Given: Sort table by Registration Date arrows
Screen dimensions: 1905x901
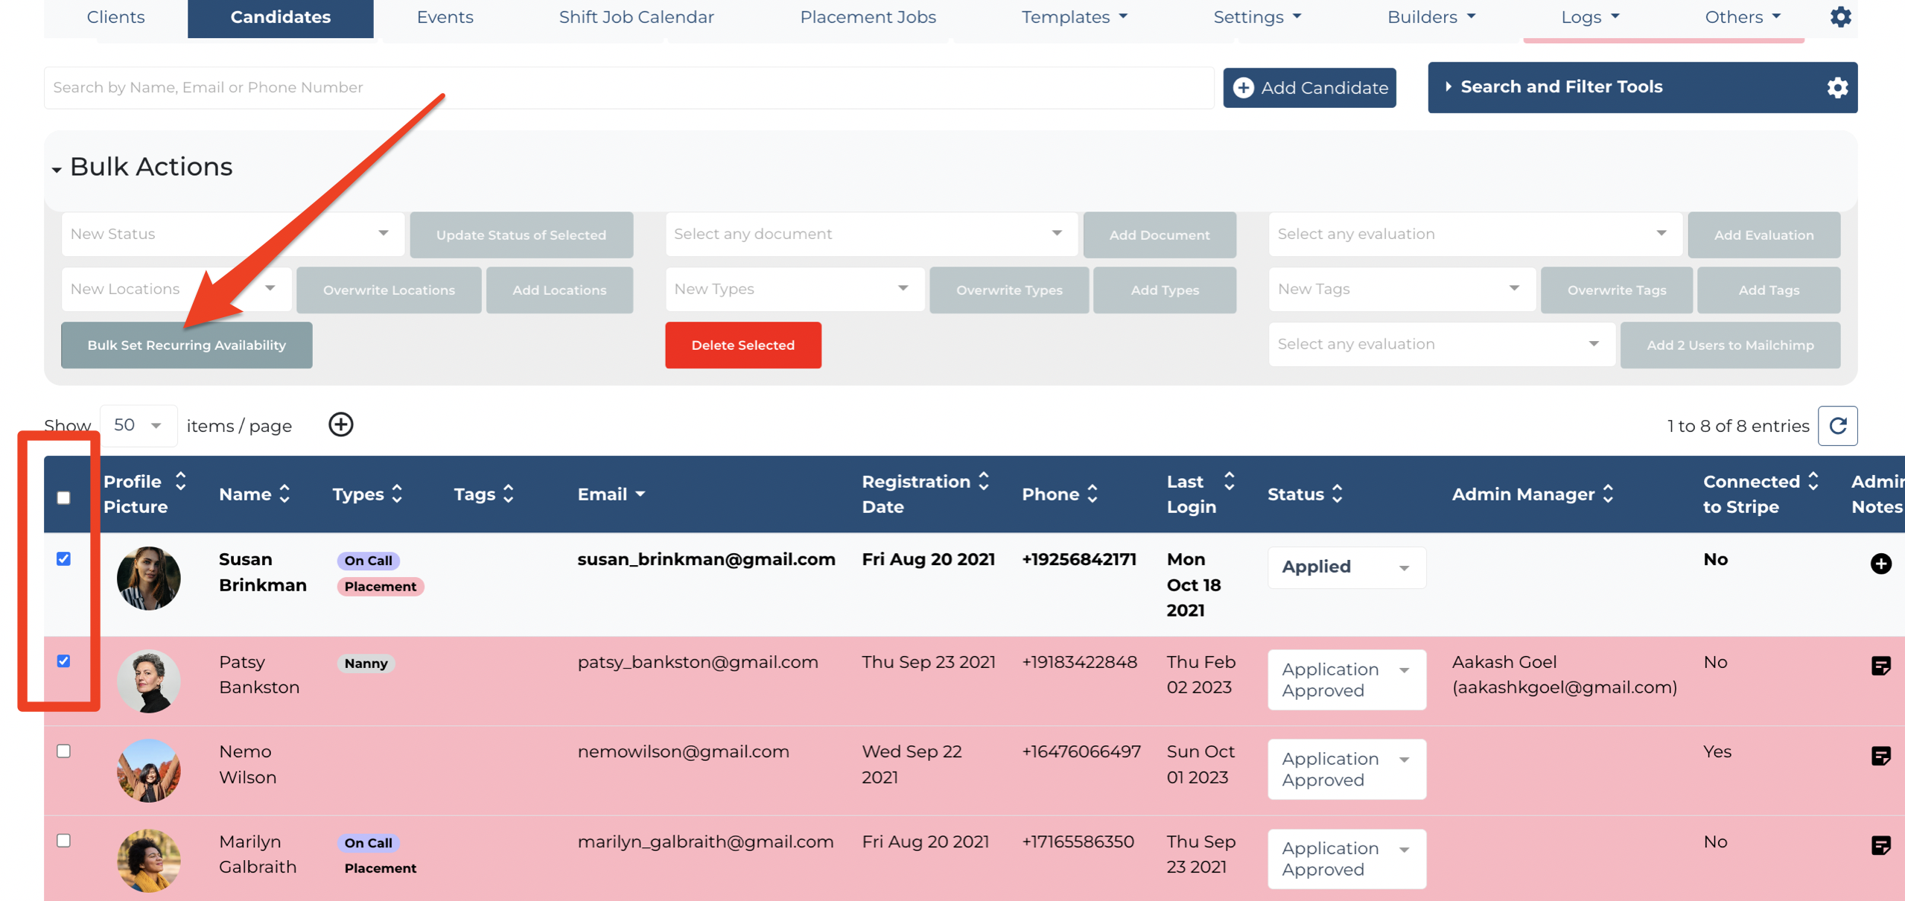Looking at the screenshot, I should (x=984, y=481).
